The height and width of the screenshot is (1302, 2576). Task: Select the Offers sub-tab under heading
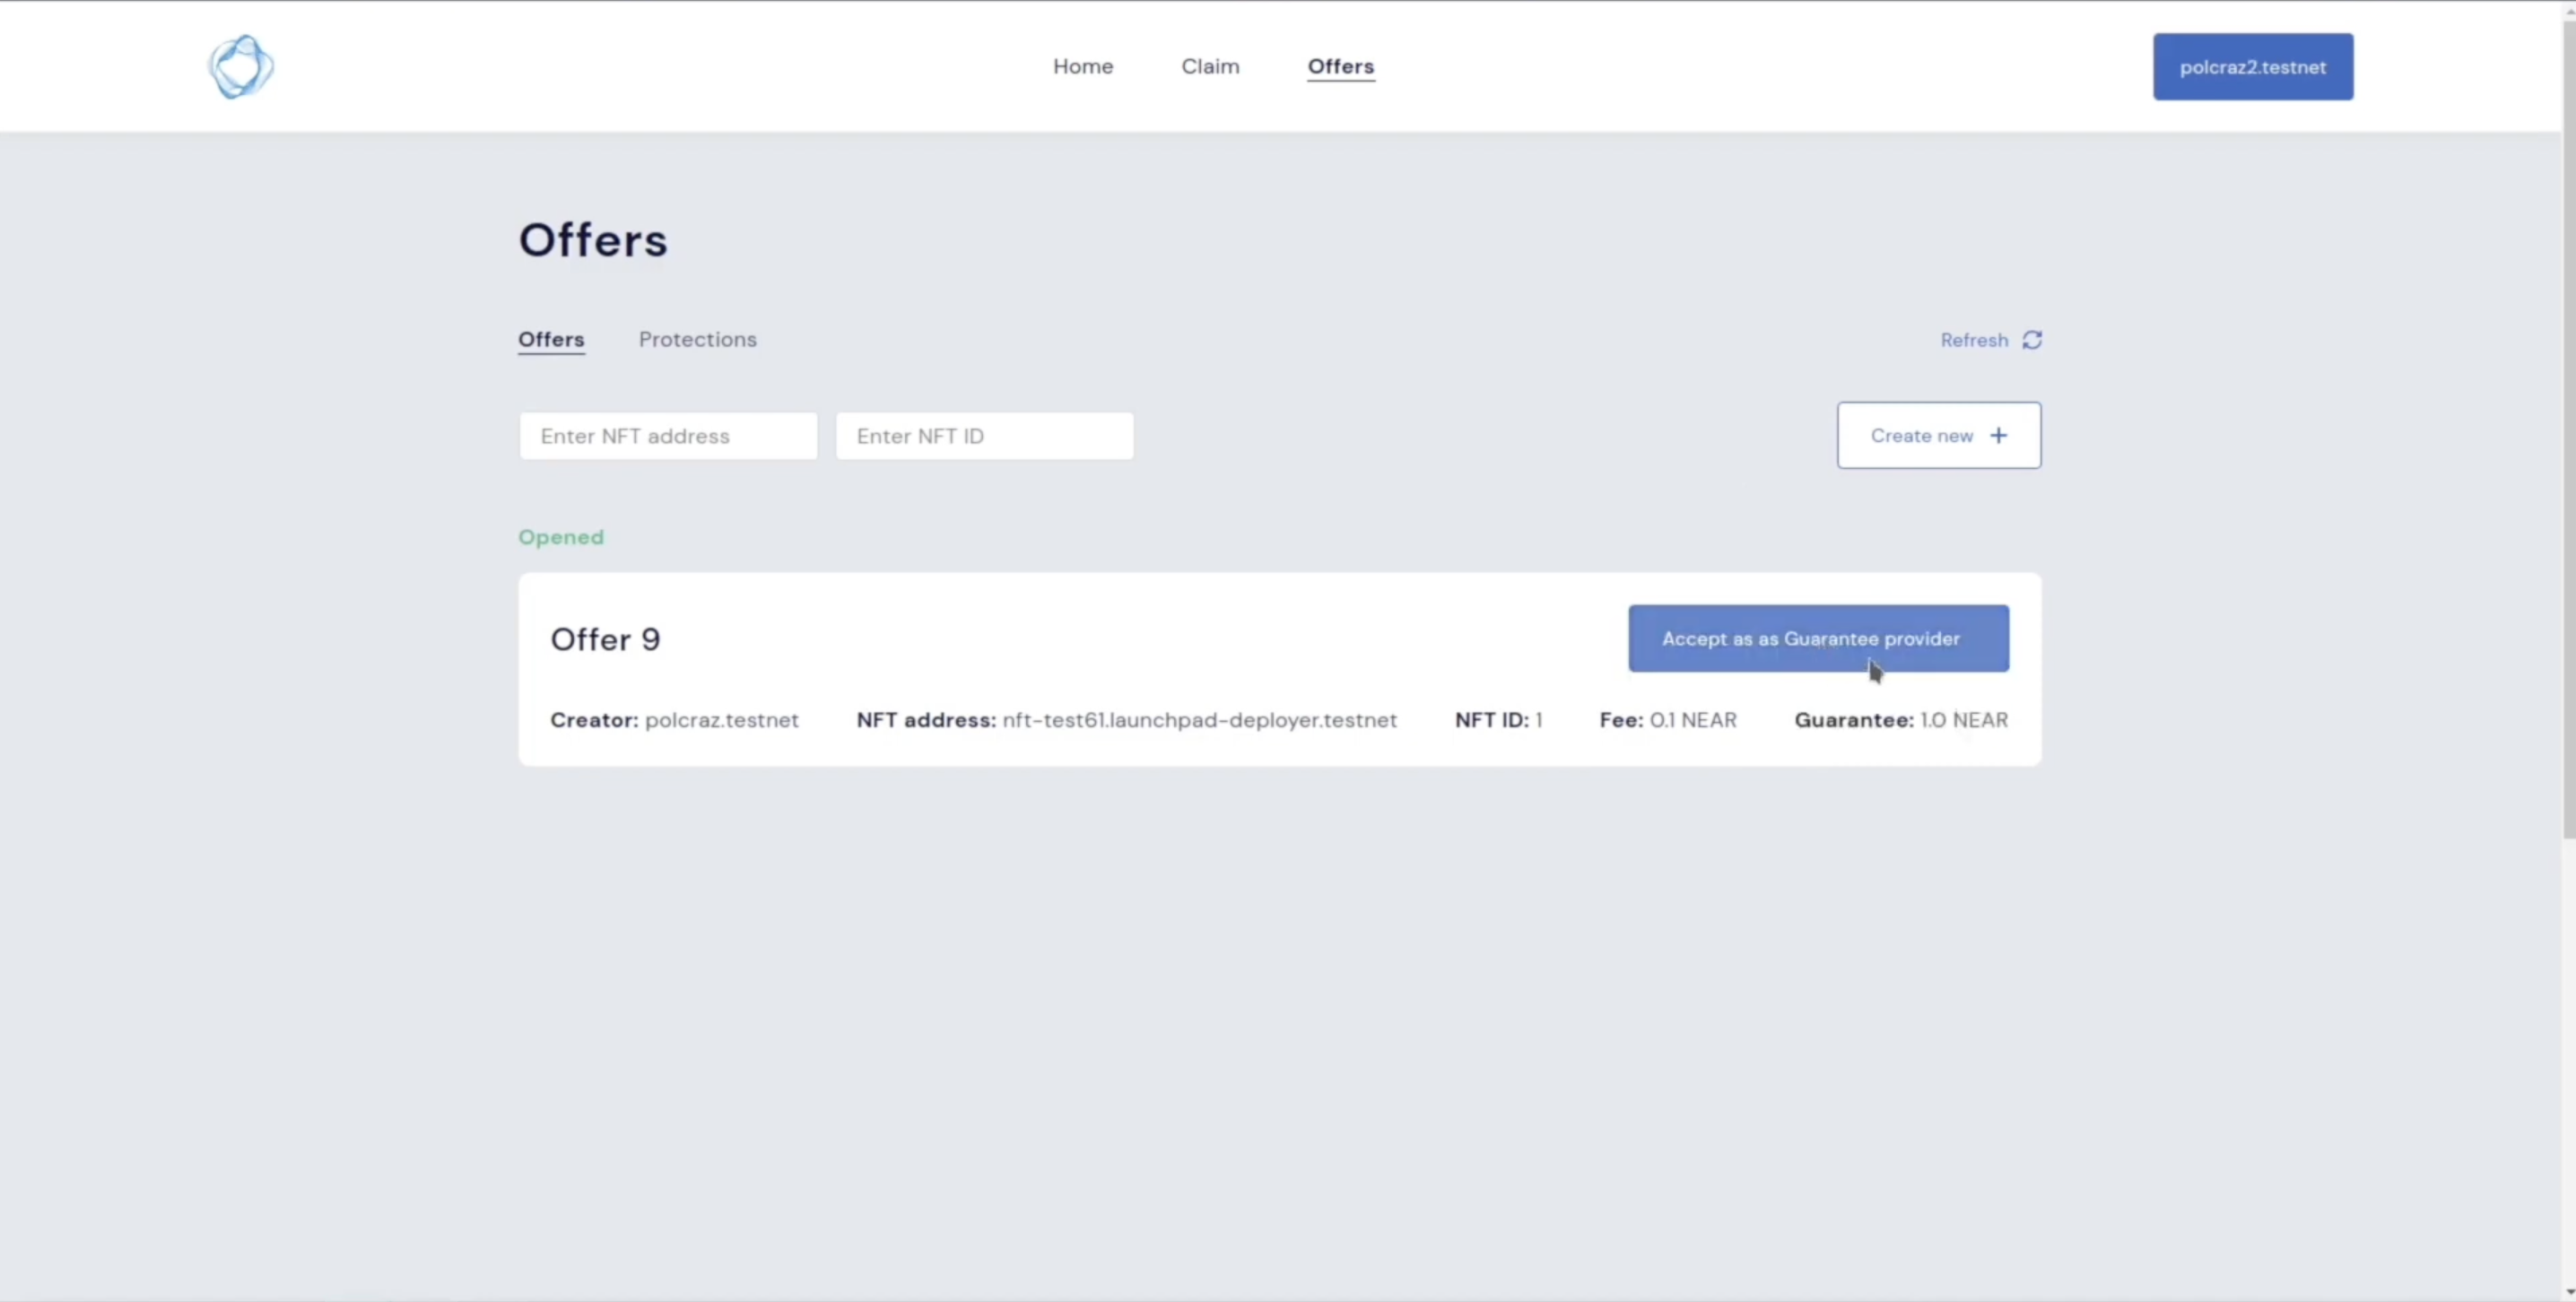(x=551, y=339)
